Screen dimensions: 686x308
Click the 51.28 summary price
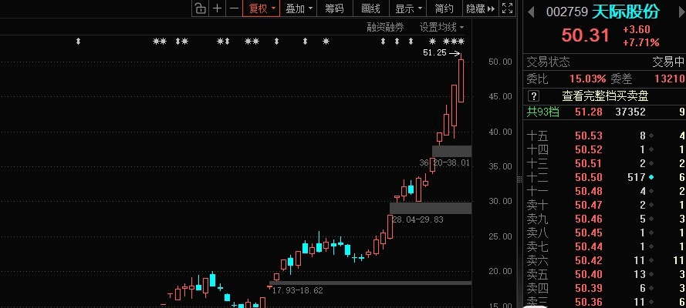tap(589, 112)
